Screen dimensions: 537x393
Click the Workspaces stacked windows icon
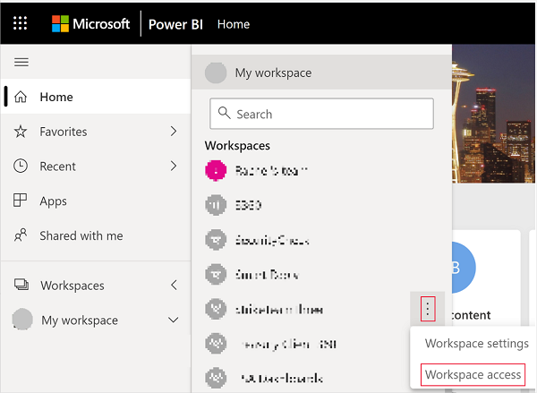tap(21, 285)
